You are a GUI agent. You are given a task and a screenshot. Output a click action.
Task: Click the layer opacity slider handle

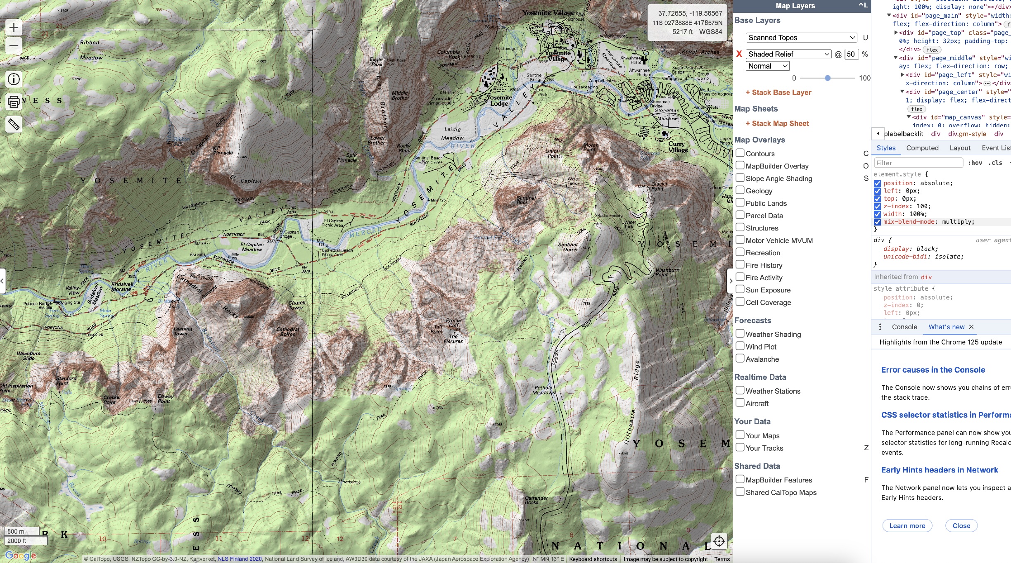click(x=827, y=78)
